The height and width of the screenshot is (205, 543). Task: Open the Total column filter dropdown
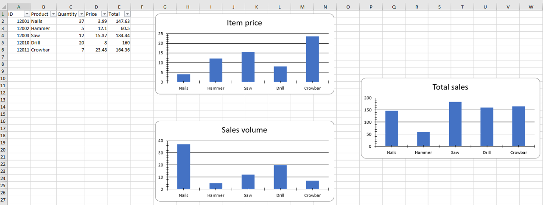click(127, 14)
